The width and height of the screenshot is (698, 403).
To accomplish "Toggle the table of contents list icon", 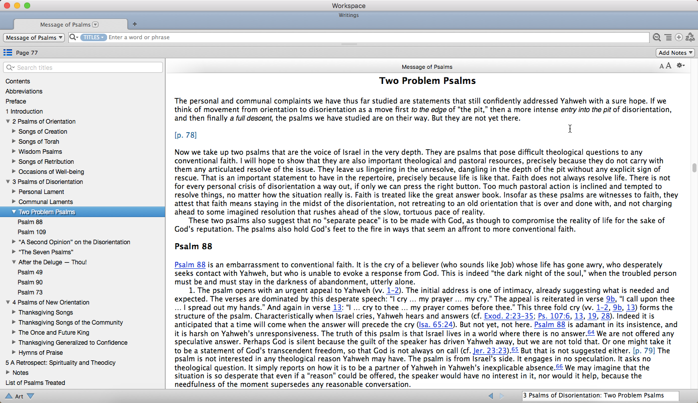I will 8,52.
